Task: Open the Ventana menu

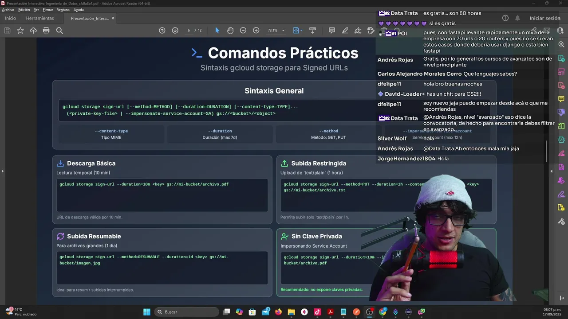Action: pyautogui.click(x=63, y=10)
